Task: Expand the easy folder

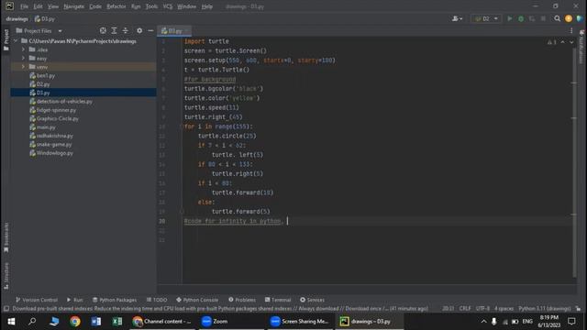Action: coord(23,59)
